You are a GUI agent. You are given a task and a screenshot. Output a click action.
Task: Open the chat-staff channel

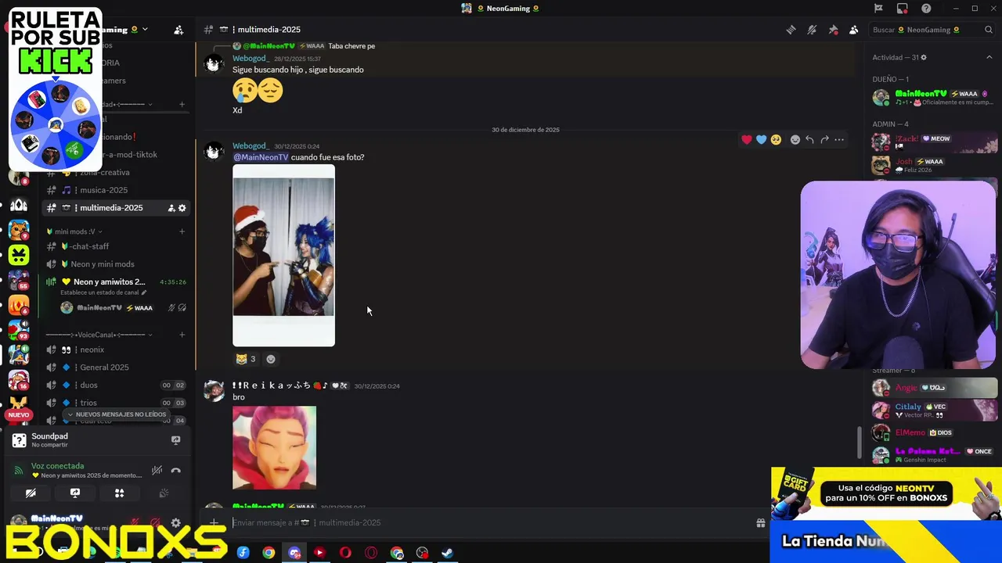coord(117,246)
